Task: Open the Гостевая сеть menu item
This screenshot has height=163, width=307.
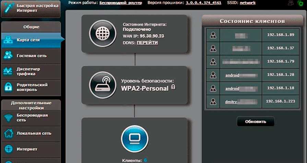Action: pos(31,56)
